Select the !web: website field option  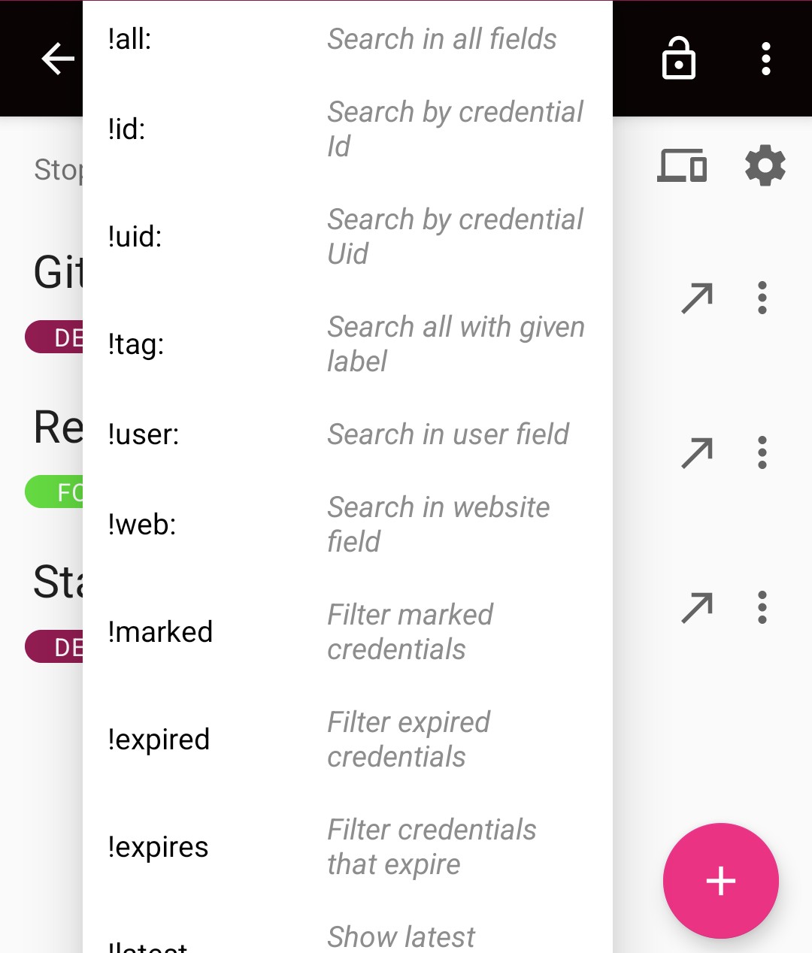pos(346,525)
